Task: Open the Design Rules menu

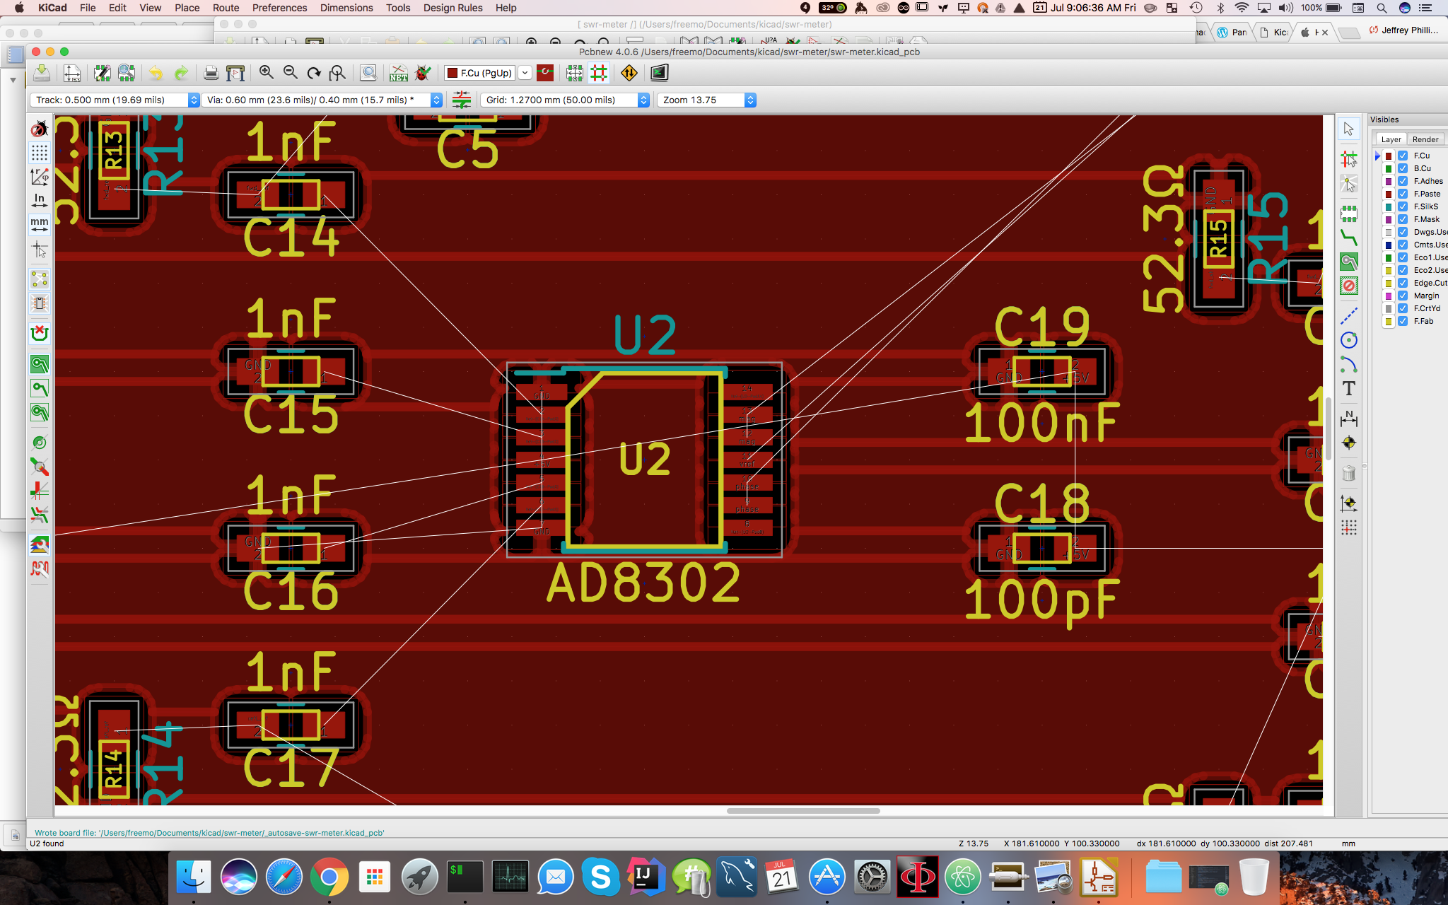Action: (452, 8)
